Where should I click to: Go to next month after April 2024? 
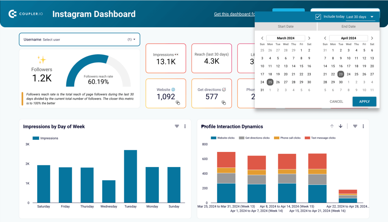pos(372,38)
